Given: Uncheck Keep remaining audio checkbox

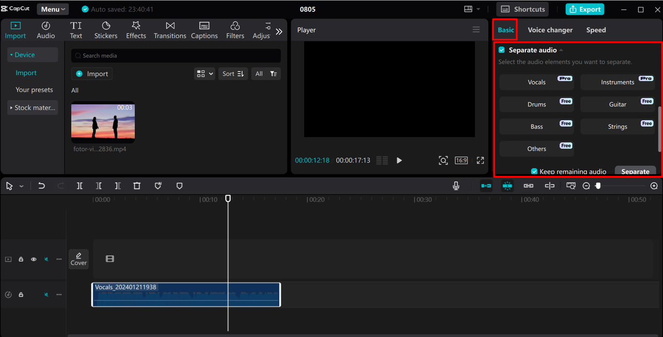Looking at the screenshot, I should click(534, 171).
